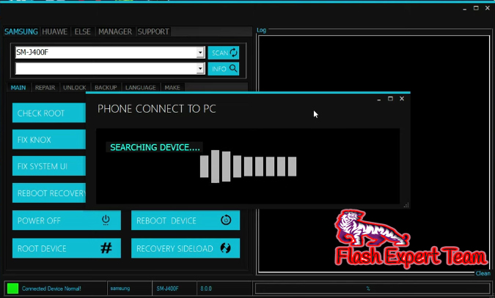
Task: Open the SUPPORT tab
Action: [x=153, y=31]
